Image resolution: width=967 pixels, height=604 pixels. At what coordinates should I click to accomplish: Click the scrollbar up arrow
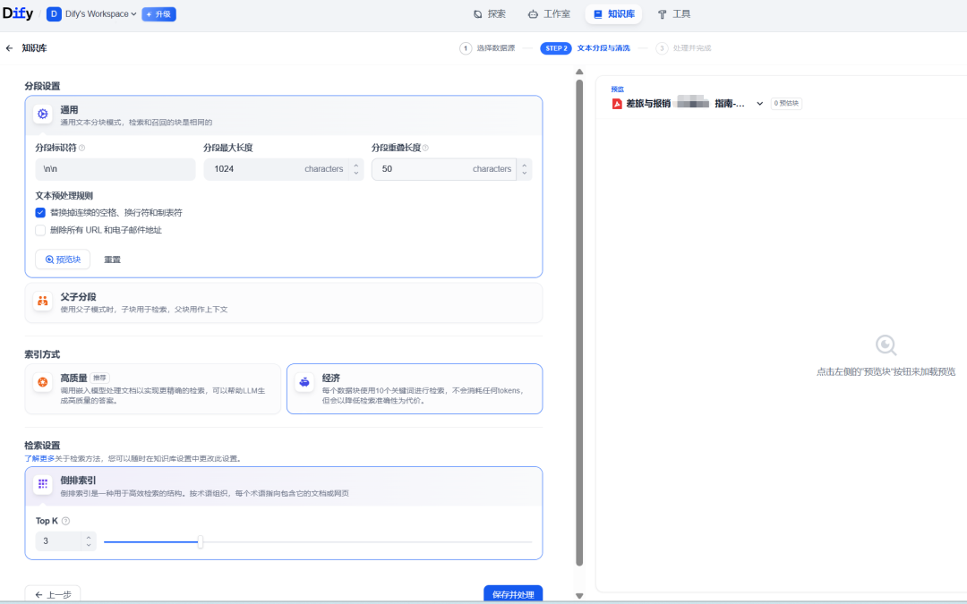click(x=579, y=72)
